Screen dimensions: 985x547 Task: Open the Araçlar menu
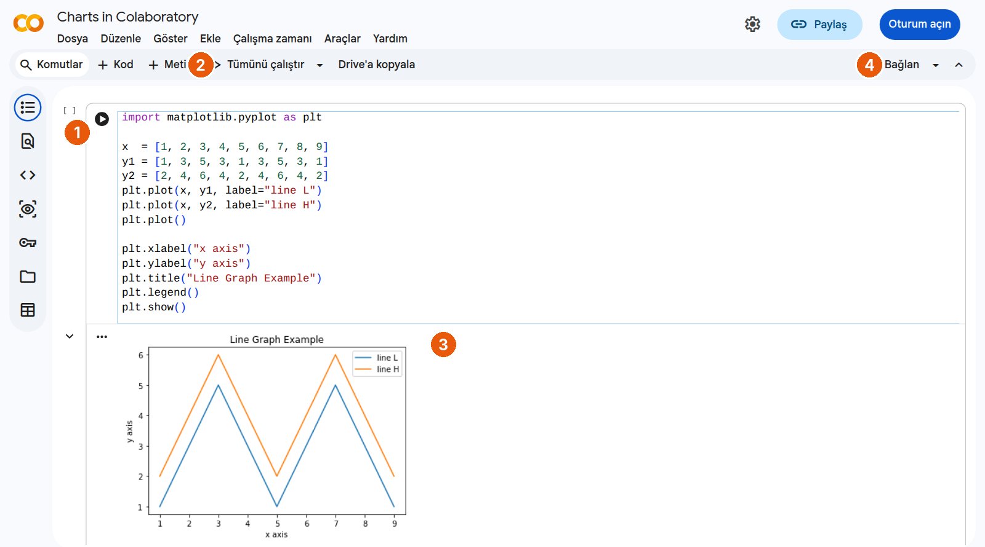pyautogui.click(x=342, y=39)
